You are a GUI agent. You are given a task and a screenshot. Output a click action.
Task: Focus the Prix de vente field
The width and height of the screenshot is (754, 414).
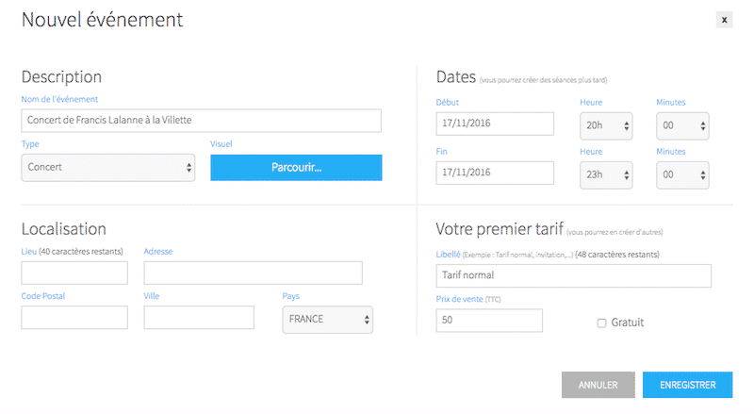489,321
